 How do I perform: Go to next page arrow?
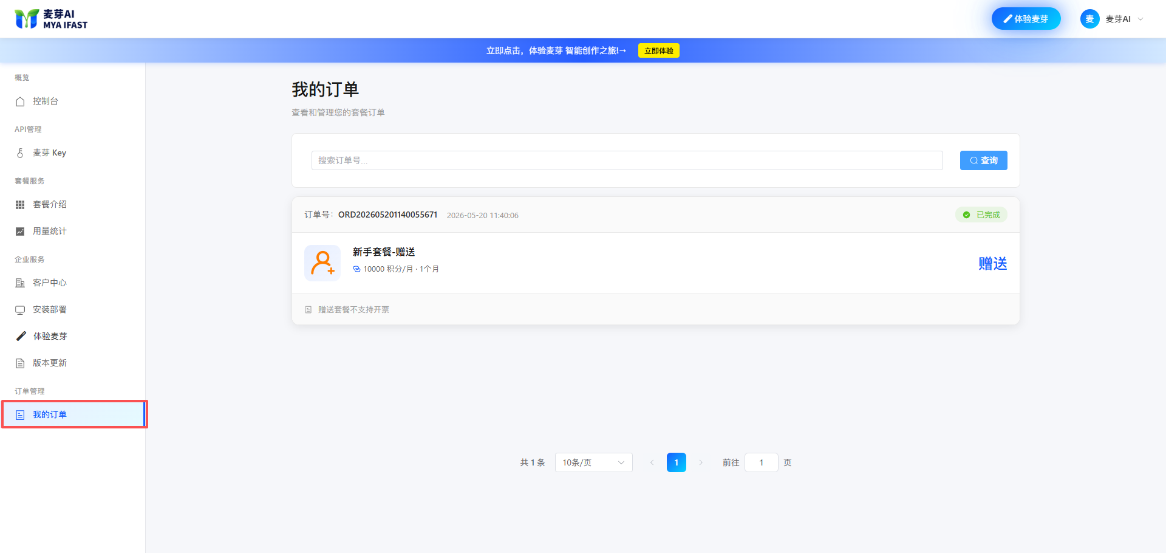click(x=701, y=462)
